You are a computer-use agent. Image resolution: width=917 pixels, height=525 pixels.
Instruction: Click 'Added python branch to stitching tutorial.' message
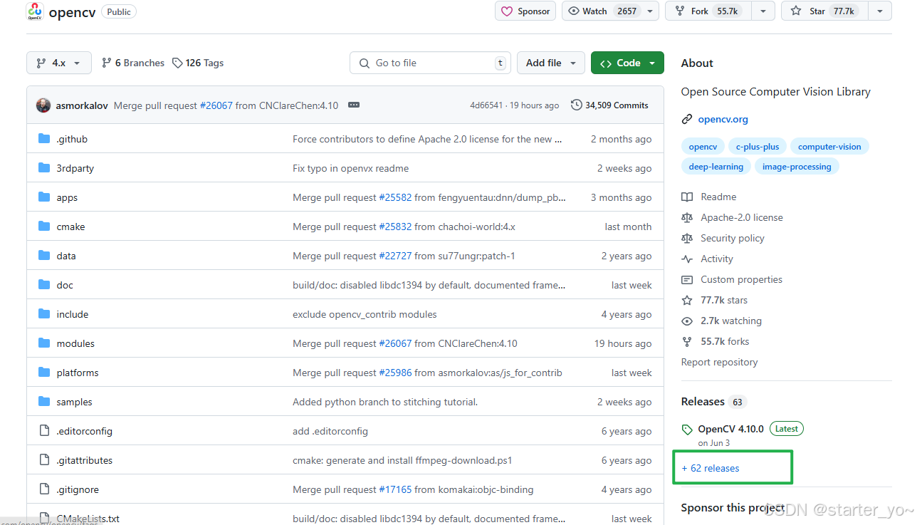(x=385, y=402)
